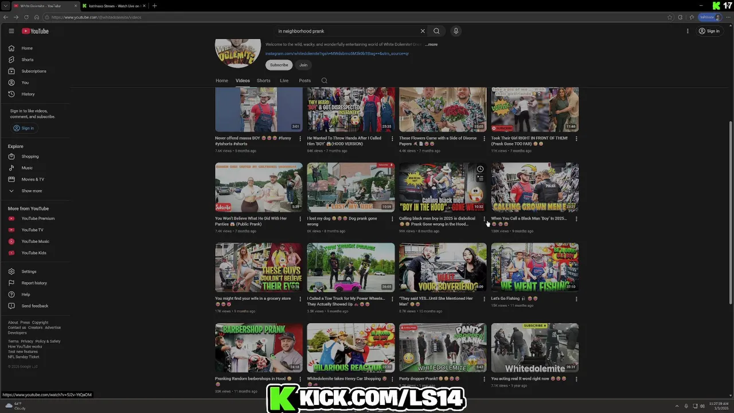The height and width of the screenshot is (413, 734).
Task: Open YouTube Music link
Action: tap(36, 241)
